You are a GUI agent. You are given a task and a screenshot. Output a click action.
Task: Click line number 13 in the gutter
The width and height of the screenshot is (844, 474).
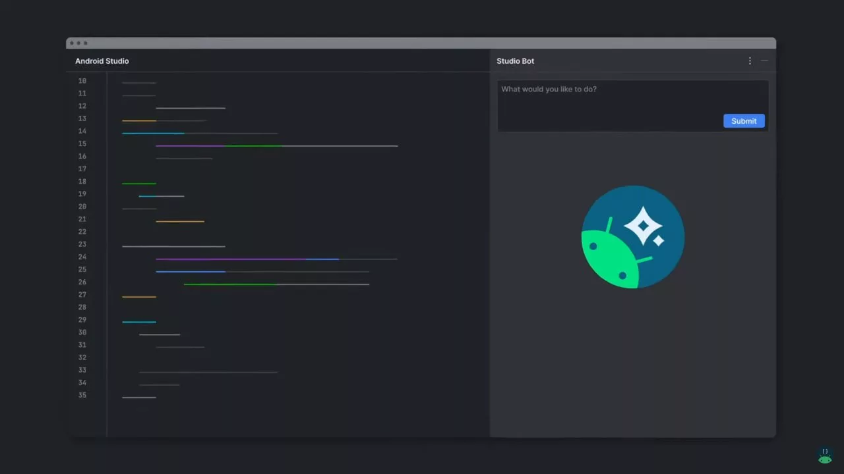[x=82, y=118]
